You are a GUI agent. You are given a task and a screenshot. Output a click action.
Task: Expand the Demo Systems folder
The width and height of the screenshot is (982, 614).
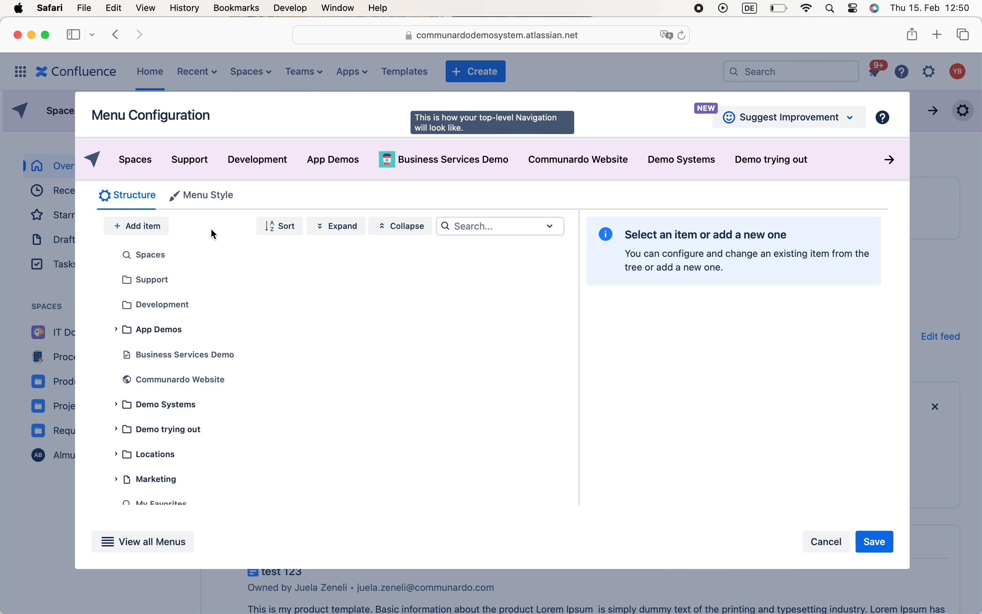tap(115, 404)
